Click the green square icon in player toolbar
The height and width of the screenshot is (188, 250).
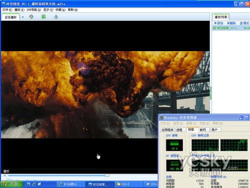pyautogui.click(x=43, y=17)
